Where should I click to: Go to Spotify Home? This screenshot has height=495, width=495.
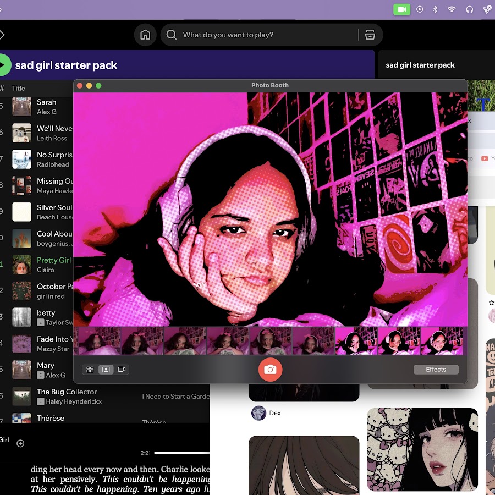coord(145,35)
